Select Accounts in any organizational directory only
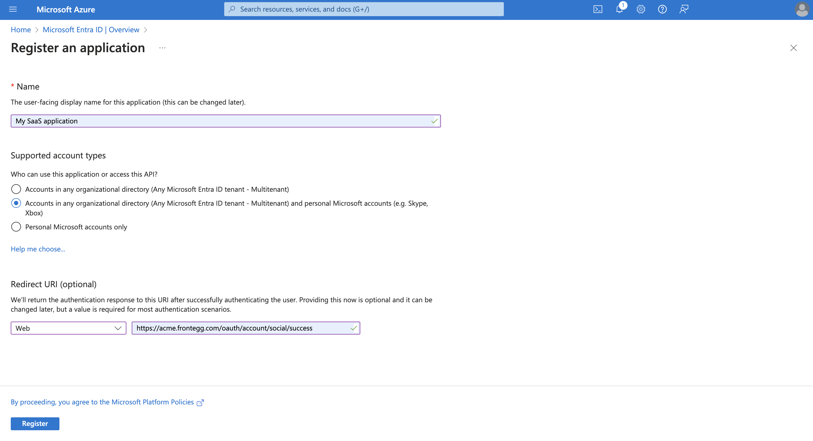The height and width of the screenshot is (441, 813). pyautogui.click(x=16, y=189)
